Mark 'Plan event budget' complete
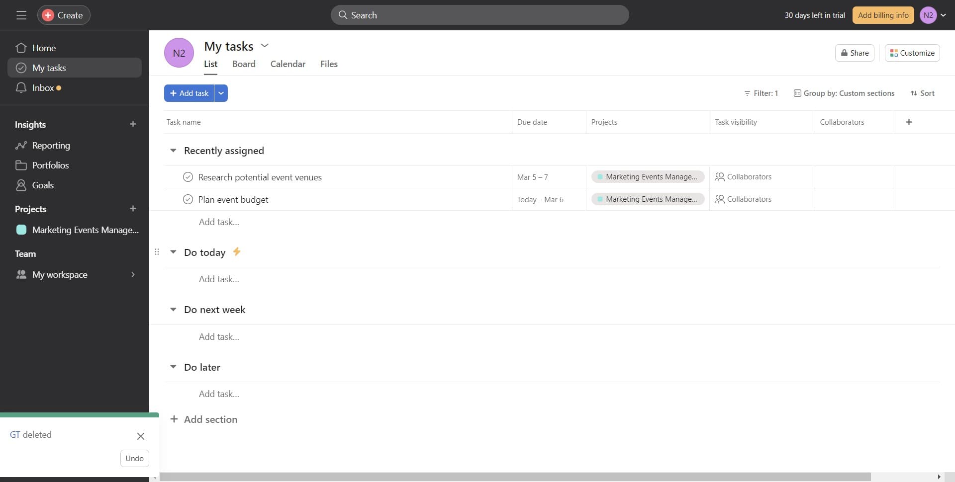The width and height of the screenshot is (955, 482). point(188,199)
